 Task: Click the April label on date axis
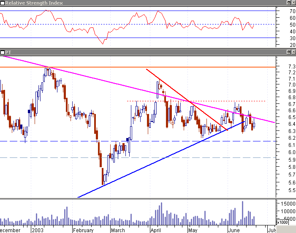tap(156, 230)
